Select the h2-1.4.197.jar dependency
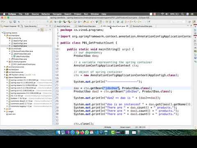The image size is (197, 148). click(17, 96)
